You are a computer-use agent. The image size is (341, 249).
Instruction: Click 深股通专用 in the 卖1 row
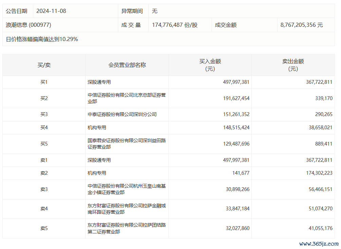pyautogui.click(x=99, y=160)
